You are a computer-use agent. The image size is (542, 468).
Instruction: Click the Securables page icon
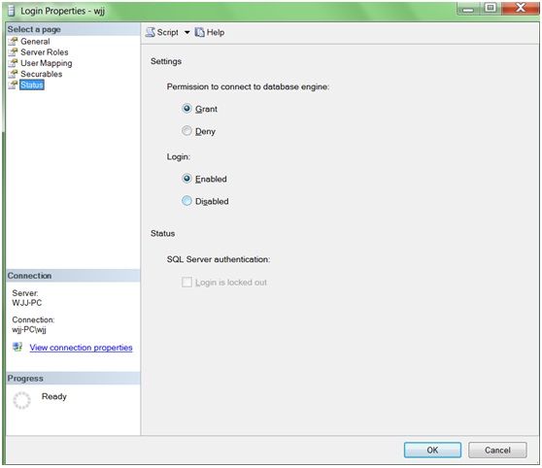(x=13, y=74)
